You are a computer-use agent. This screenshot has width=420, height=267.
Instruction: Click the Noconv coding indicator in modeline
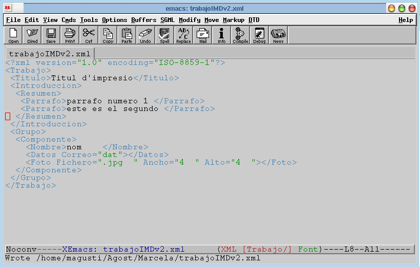[x=21, y=250]
